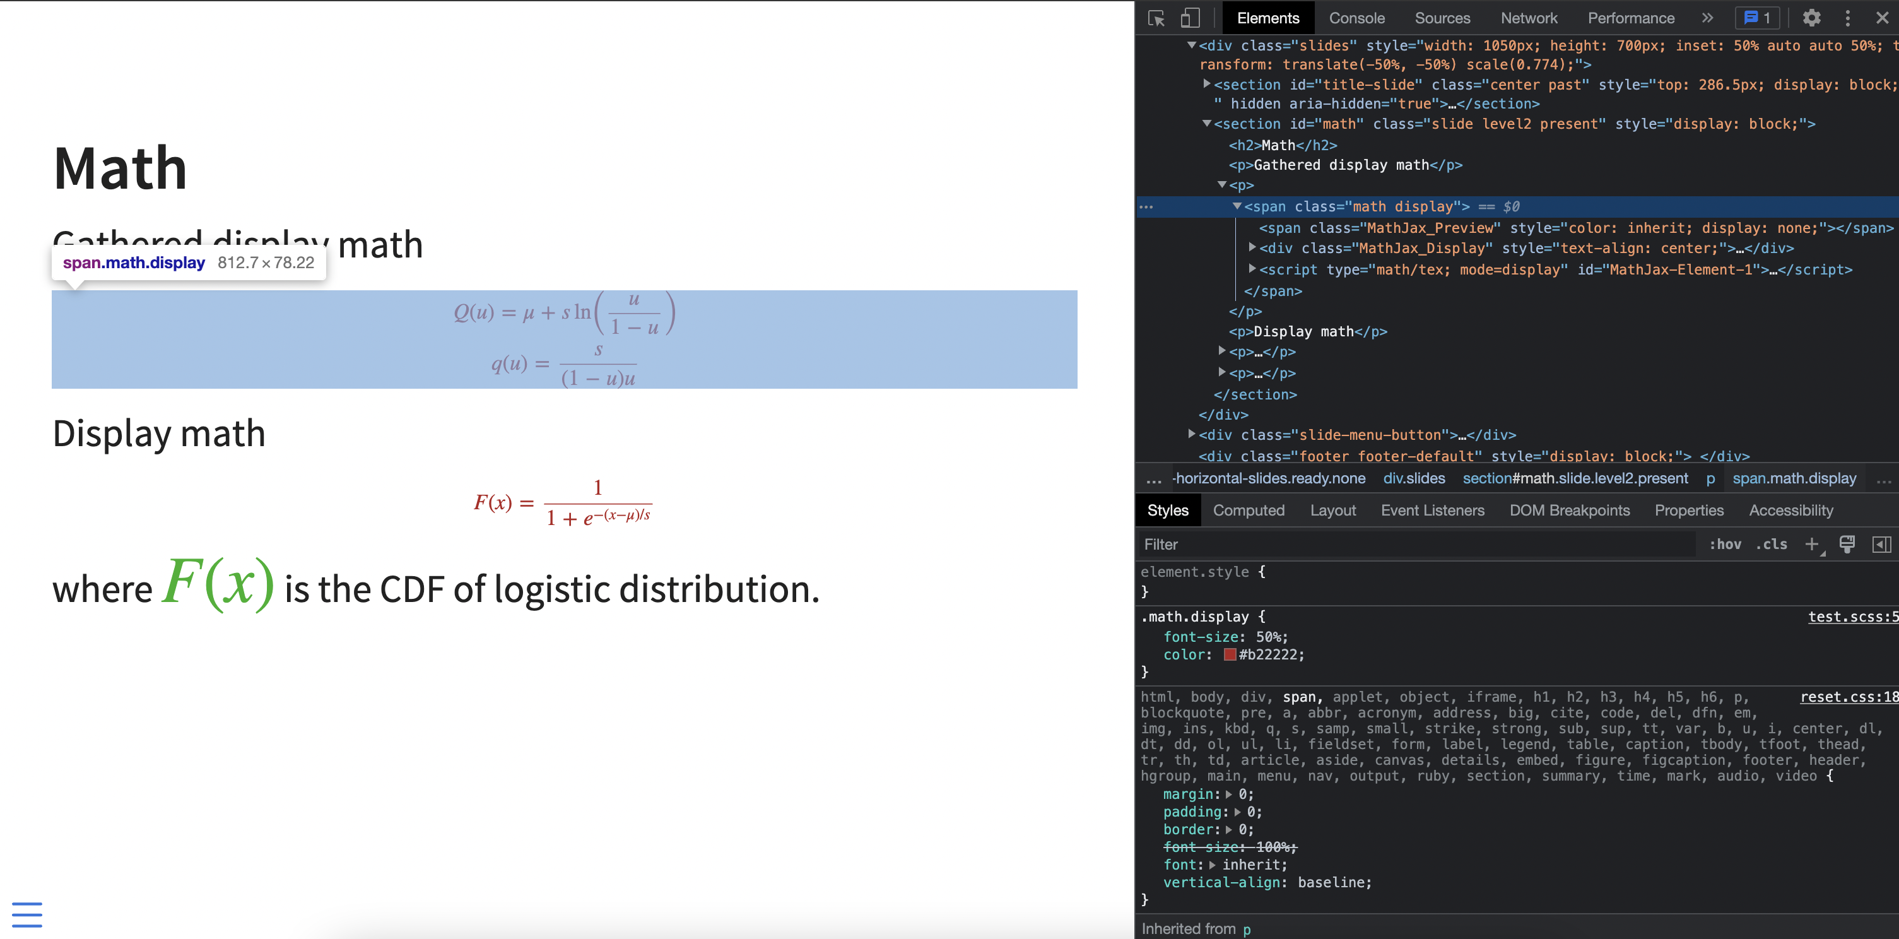The width and height of the screenshot is (1899, 939).
Task: Click the red F(x) display equation
Action: coord(563,502)
